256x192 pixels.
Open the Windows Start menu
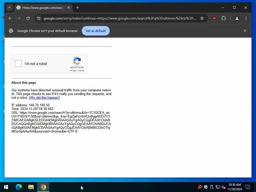coord(6,187)
